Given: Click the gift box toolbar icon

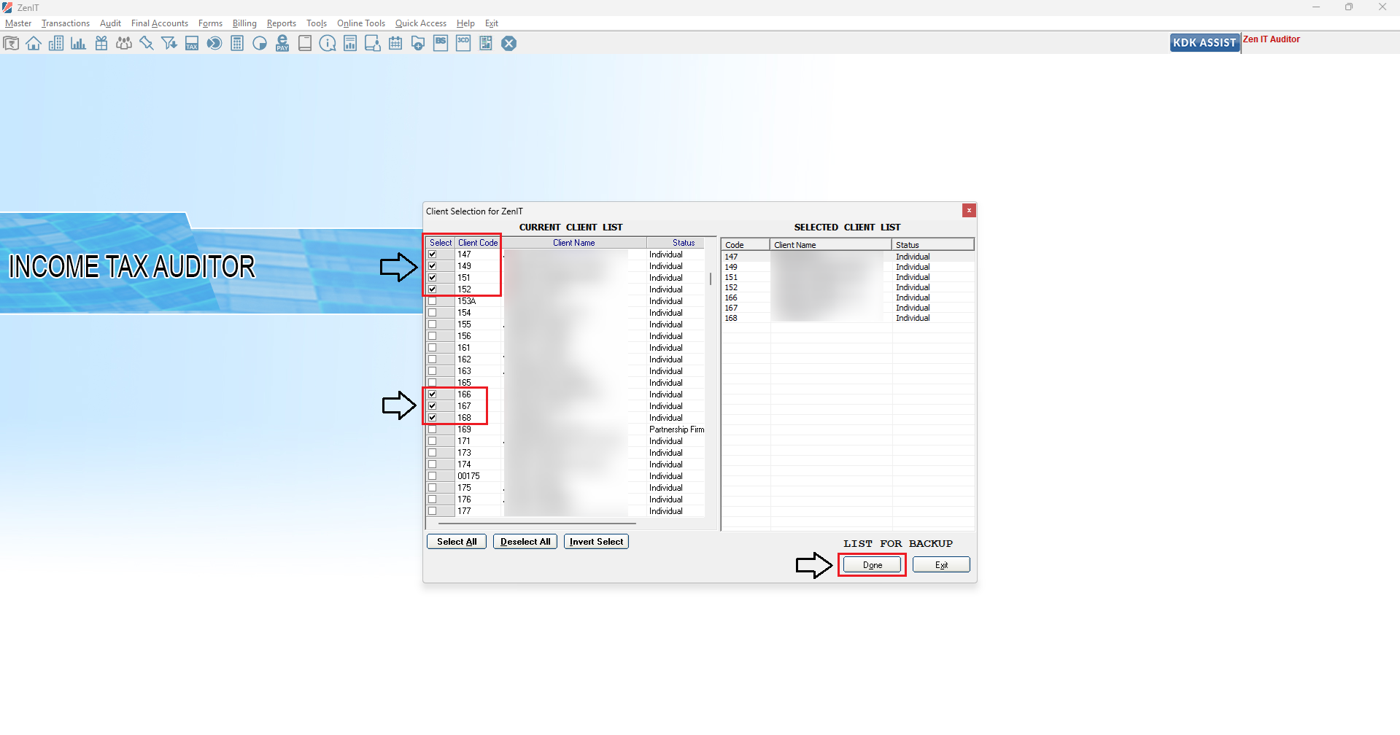Looking at the screenshot, I should pos(101,44).
